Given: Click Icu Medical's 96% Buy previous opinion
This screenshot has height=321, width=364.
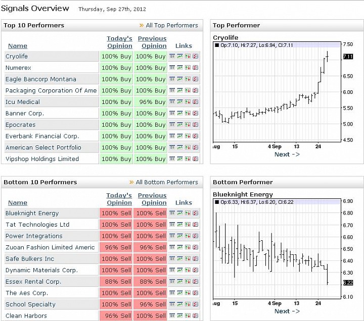Looking at the screenshot, I should 151,102.
